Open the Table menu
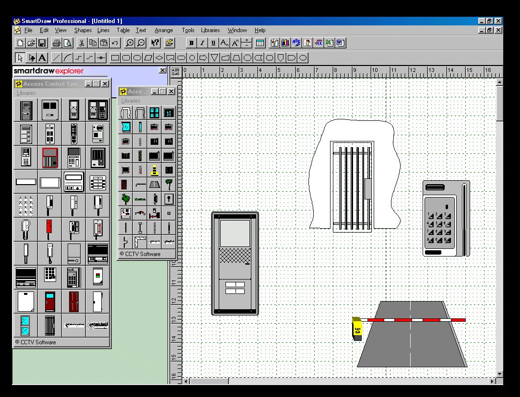 point(123,30)
